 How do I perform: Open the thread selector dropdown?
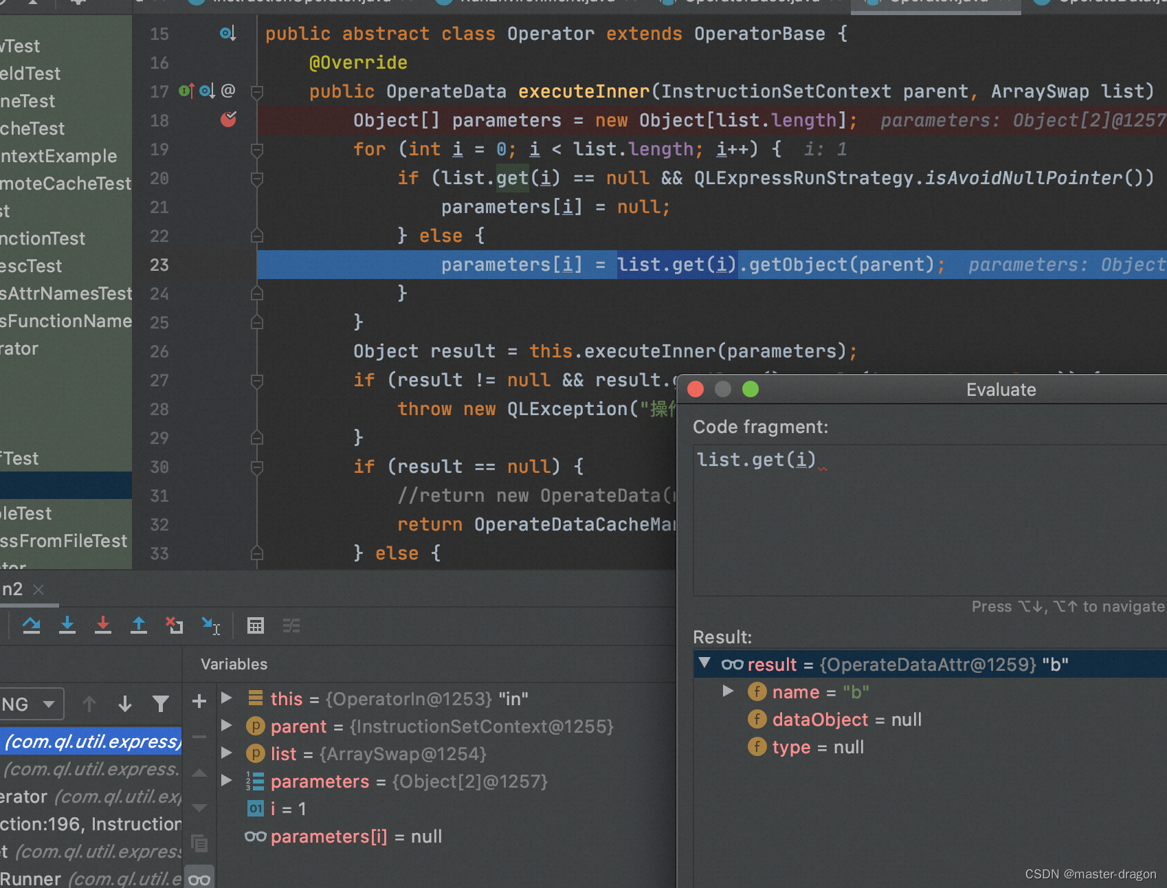[31, 704]
